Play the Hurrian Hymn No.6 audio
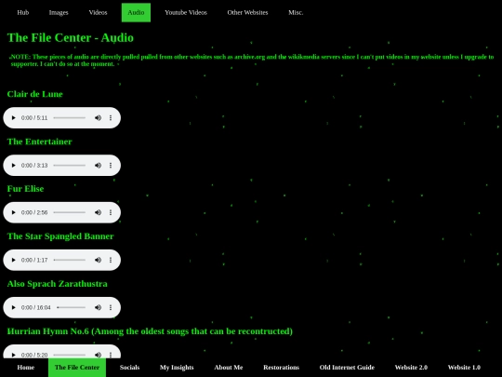The width and height of the screenshot is (502, 377). pos(13,355)
